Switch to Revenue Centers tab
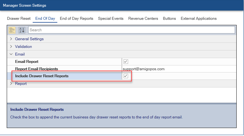The width and height of the screenshot is (244, 136). pyautogui.click(x=143, y=19)
